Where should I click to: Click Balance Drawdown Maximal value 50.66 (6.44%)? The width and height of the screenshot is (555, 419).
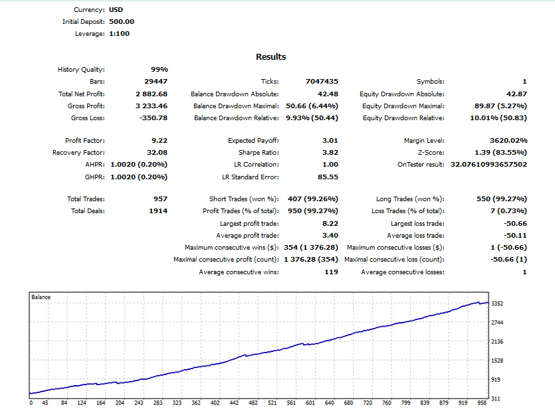[x=312, y=106]
